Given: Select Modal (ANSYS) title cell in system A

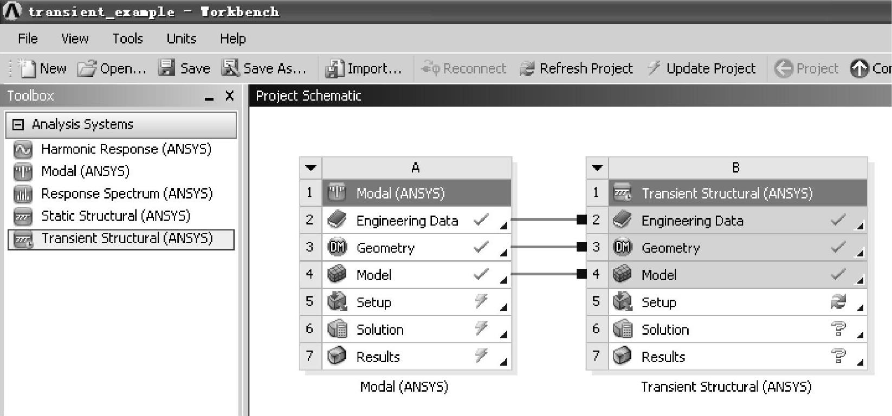Looking at the screenshot, I should click(417, 193).
